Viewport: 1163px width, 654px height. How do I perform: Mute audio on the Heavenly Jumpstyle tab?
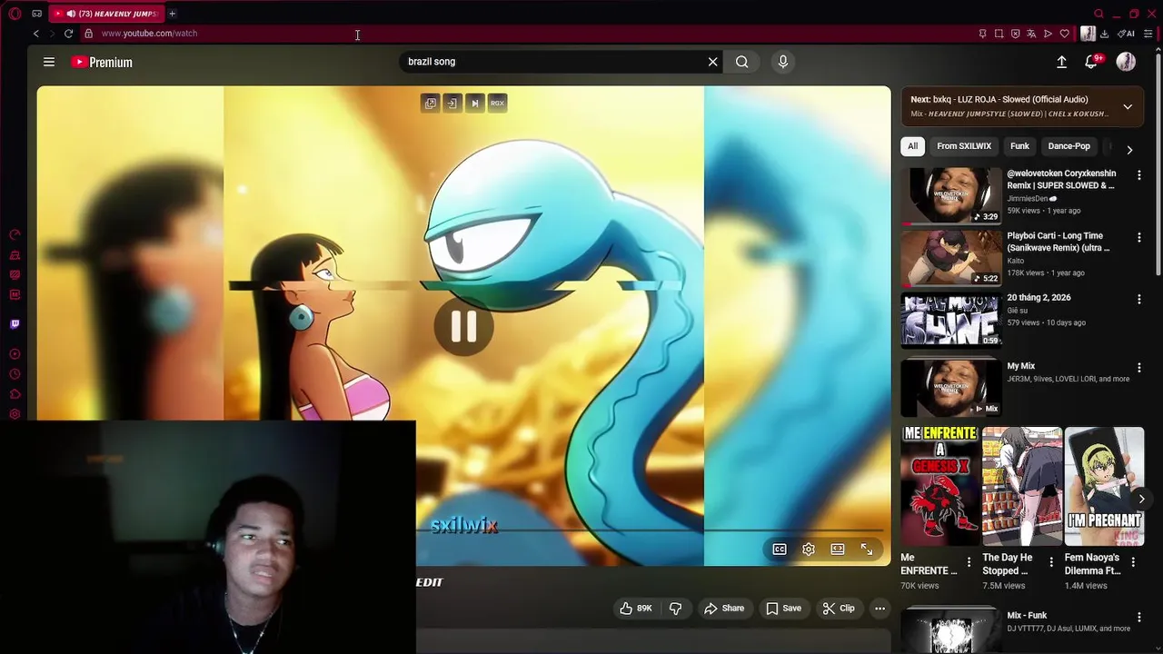click(71, 14)
